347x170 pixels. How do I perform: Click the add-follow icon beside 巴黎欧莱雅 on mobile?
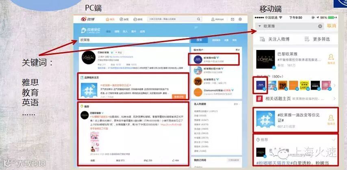[x=331, y=59]
